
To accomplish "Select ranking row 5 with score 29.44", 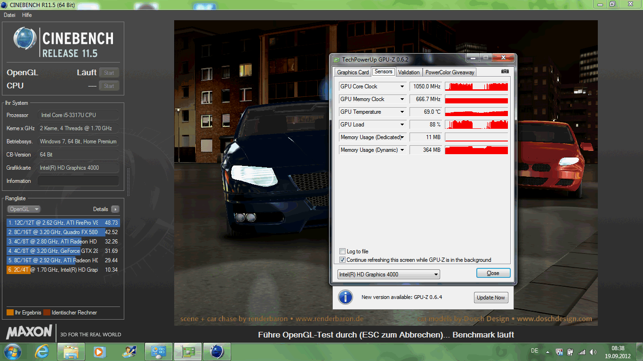I will pos(63,260).
